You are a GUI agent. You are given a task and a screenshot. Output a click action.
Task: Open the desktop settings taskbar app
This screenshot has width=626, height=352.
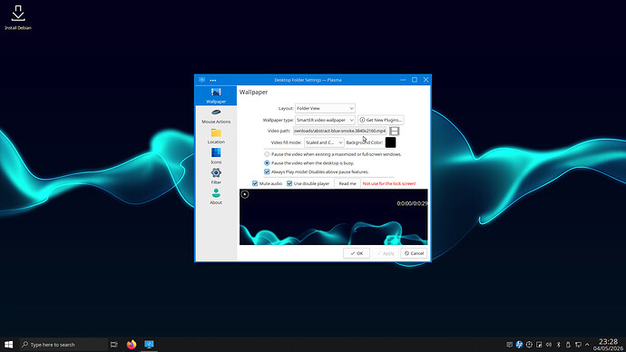pos(149,345)
